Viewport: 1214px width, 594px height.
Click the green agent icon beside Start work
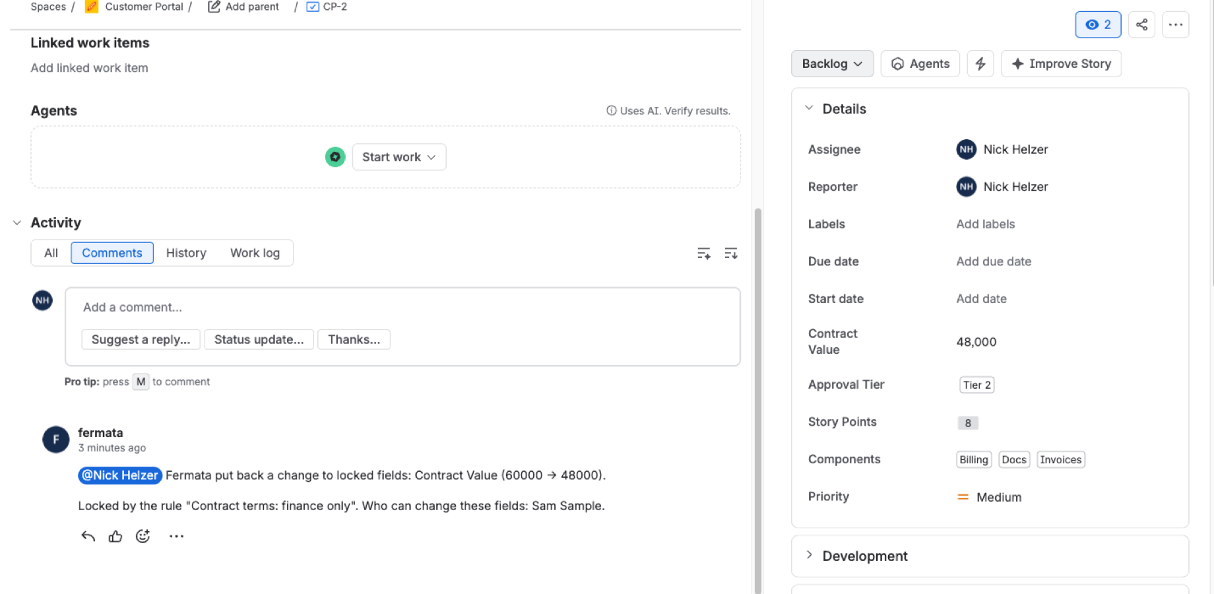[x=335, y=157]
